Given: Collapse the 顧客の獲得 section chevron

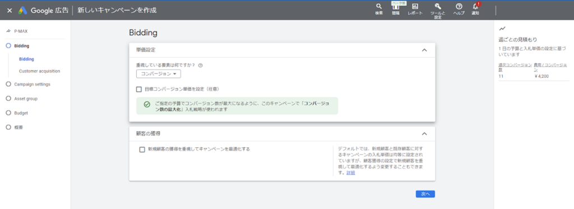Looking at the screenshot, I should (x=424, y=133).
